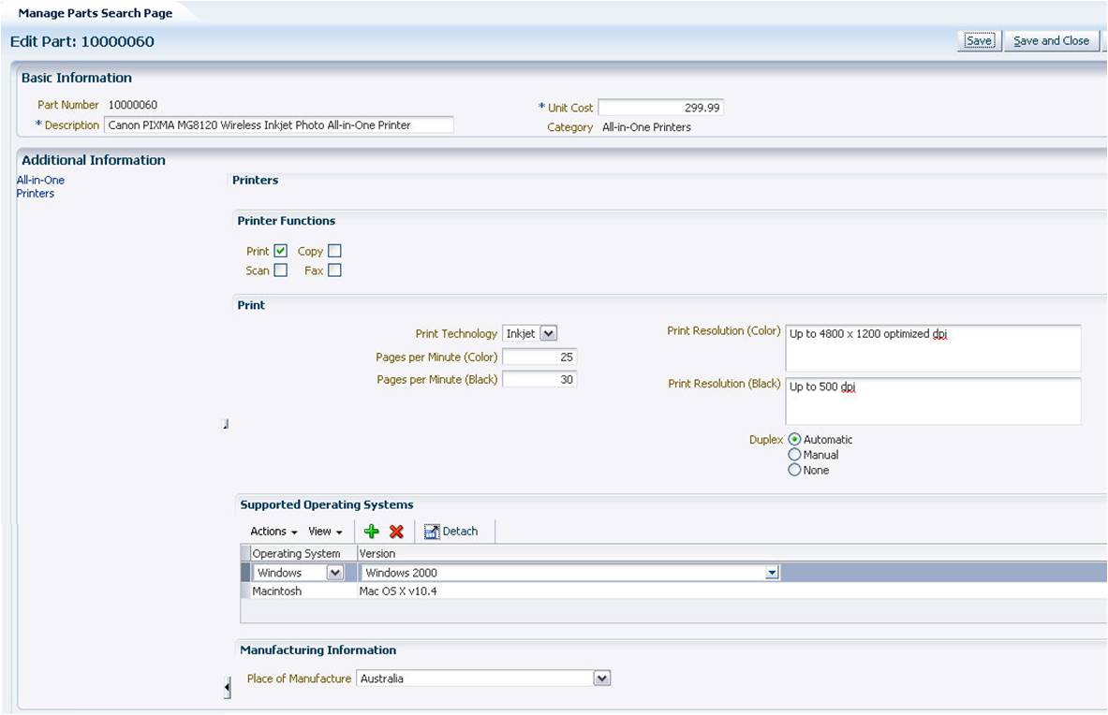
Task: Select the Automatic duplex radio button
Action: [794, 439]
